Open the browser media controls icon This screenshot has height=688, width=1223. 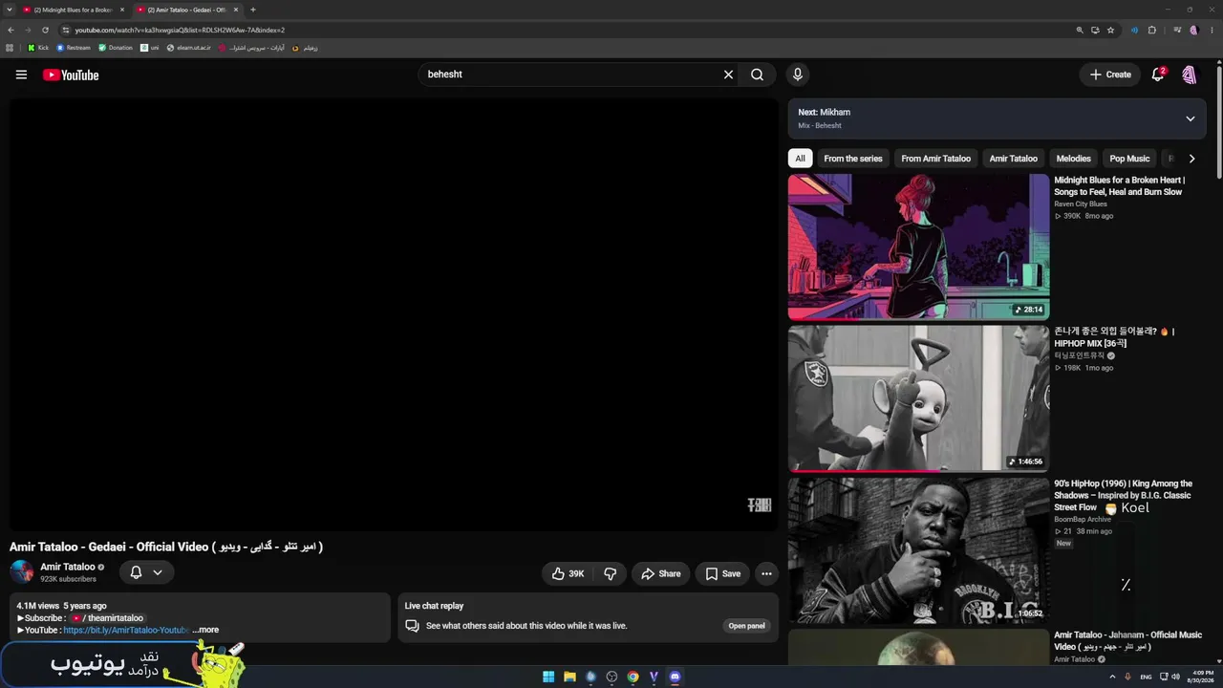click(x=1178, y=30)
